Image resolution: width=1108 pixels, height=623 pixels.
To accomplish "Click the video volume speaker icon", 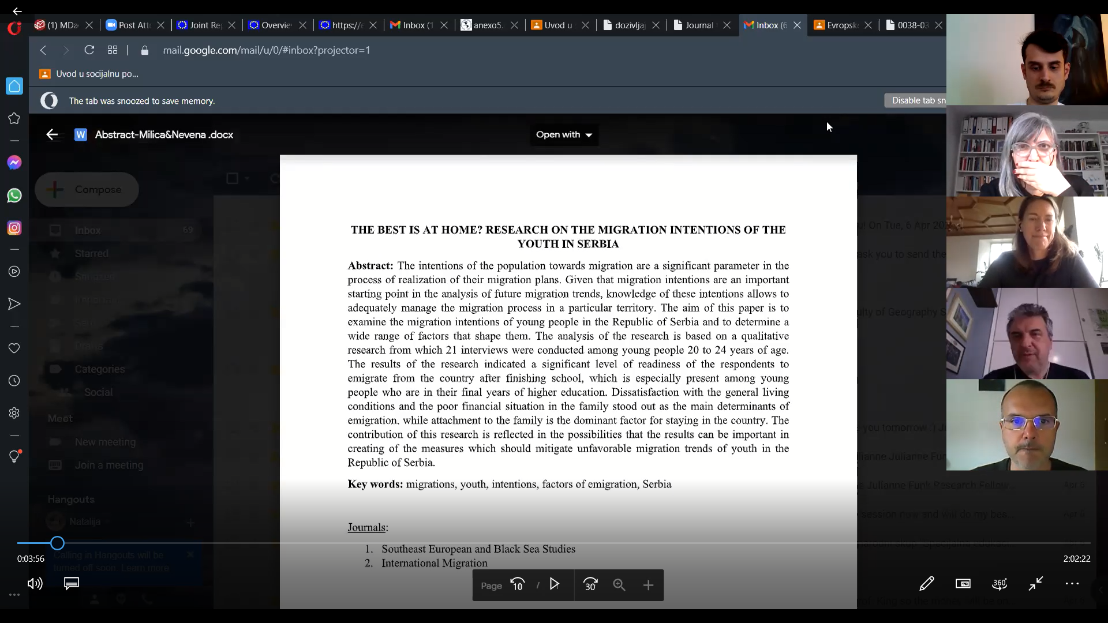I will tap(35, 584).
